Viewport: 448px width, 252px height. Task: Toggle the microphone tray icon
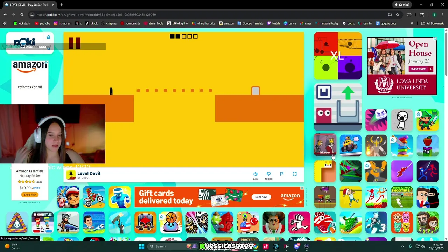pyautogui.click(x=410, y=246)
